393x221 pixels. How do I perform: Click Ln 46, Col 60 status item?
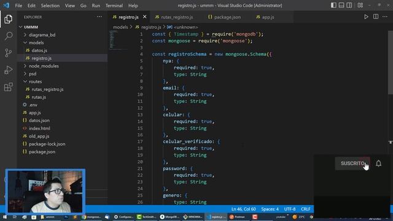(243, 209)
